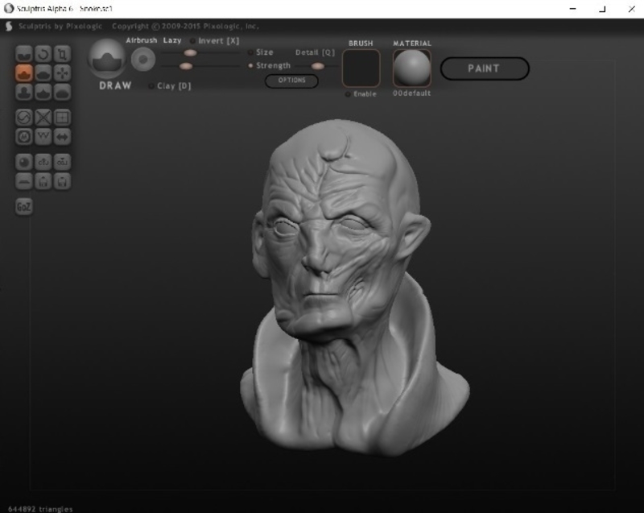
Task: Click the '00default' material name
Action: pos(411,93)
